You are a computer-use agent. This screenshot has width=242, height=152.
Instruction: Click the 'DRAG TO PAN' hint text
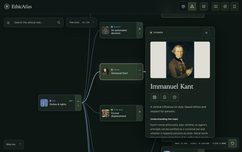[x=181, y=143]
